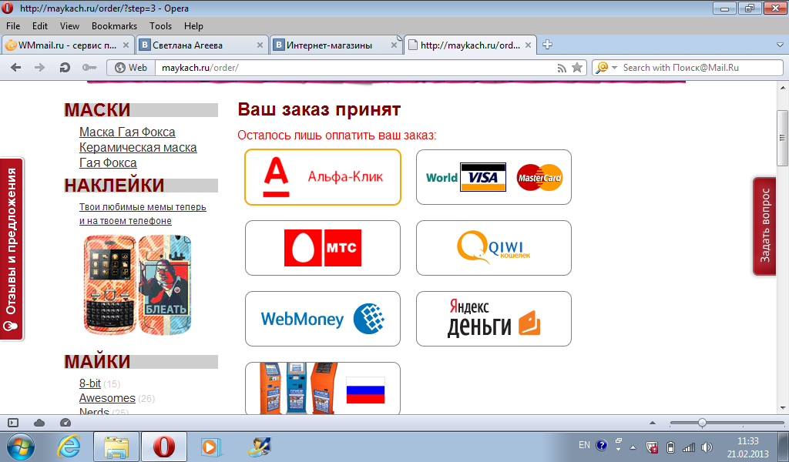Image resolution: width=789 pixels, height=462 pixels.
Task: Click the Opera Link cloud icon
Action: click(39, 423)
